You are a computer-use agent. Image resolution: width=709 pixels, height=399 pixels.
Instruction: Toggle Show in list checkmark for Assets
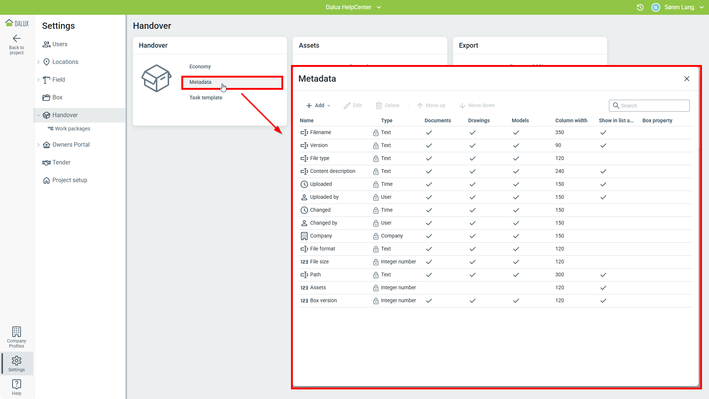click(603, 288)
